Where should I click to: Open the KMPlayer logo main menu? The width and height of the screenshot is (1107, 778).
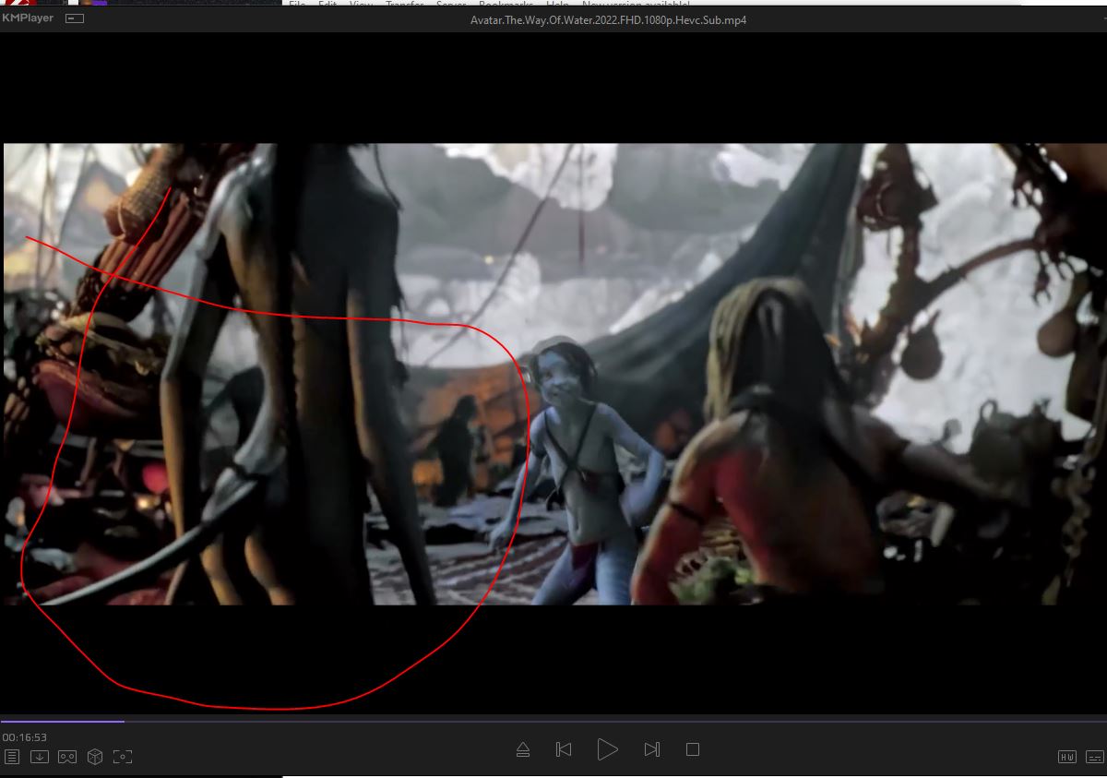click(28, 18)
